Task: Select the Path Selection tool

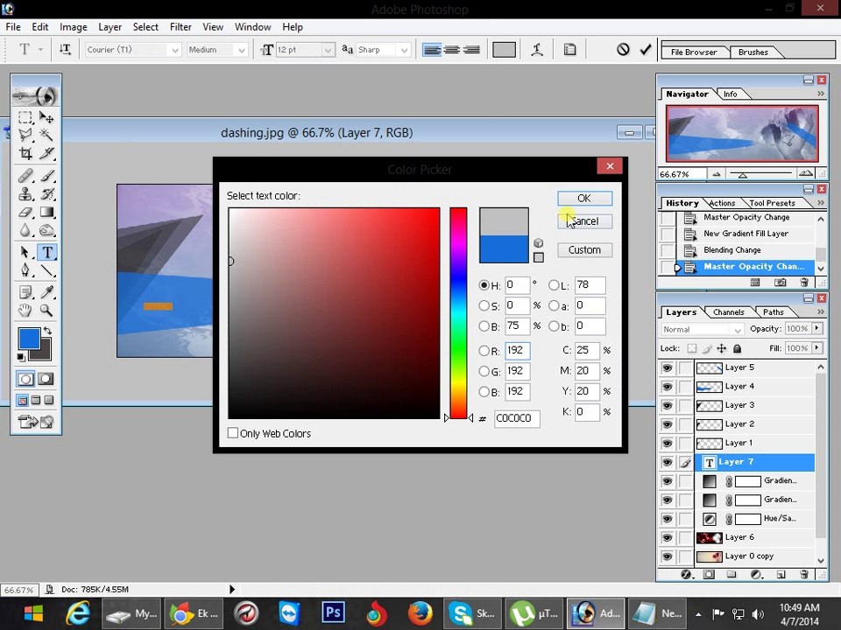Action: point(25,252)
